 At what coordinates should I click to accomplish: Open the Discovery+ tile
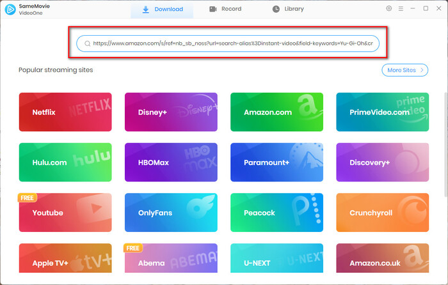click(x=383, y=162)
